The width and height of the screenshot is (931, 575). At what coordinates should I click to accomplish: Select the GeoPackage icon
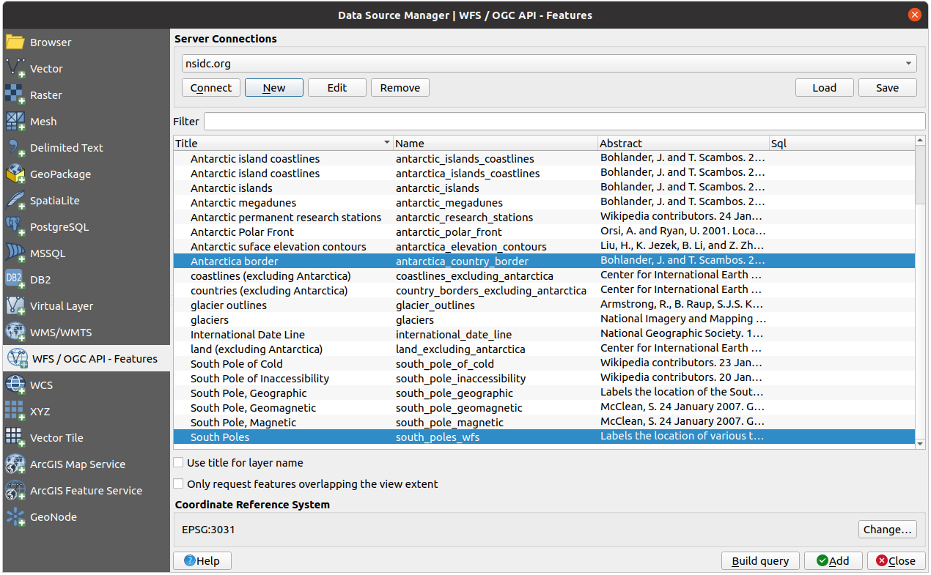coord(15,174)
